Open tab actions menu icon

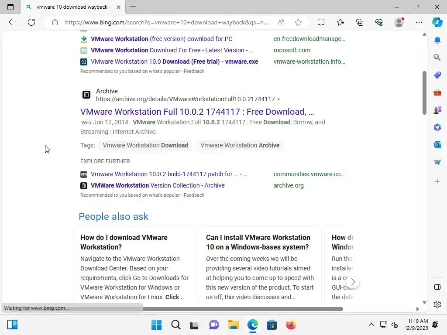point(10,7)
